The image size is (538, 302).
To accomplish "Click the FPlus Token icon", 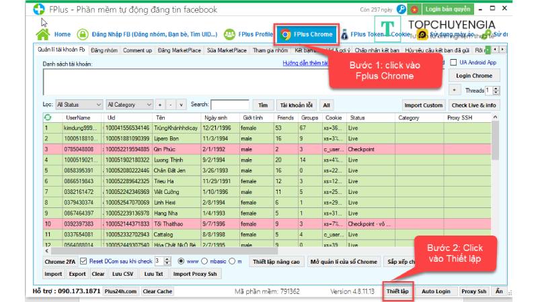I will [x=345, y=34].
